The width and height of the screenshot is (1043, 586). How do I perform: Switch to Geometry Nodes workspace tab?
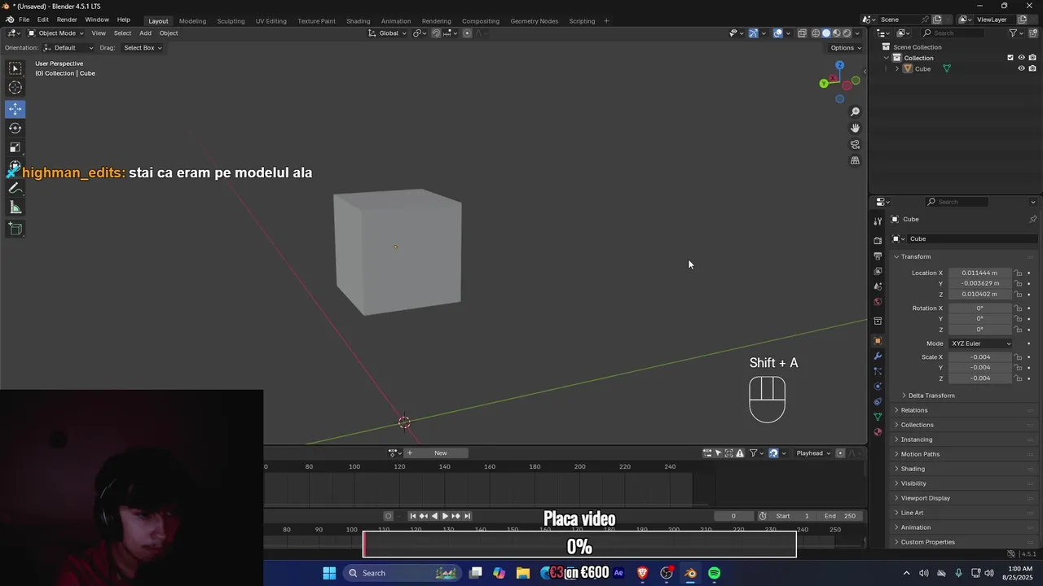click(x=534, y=20)
